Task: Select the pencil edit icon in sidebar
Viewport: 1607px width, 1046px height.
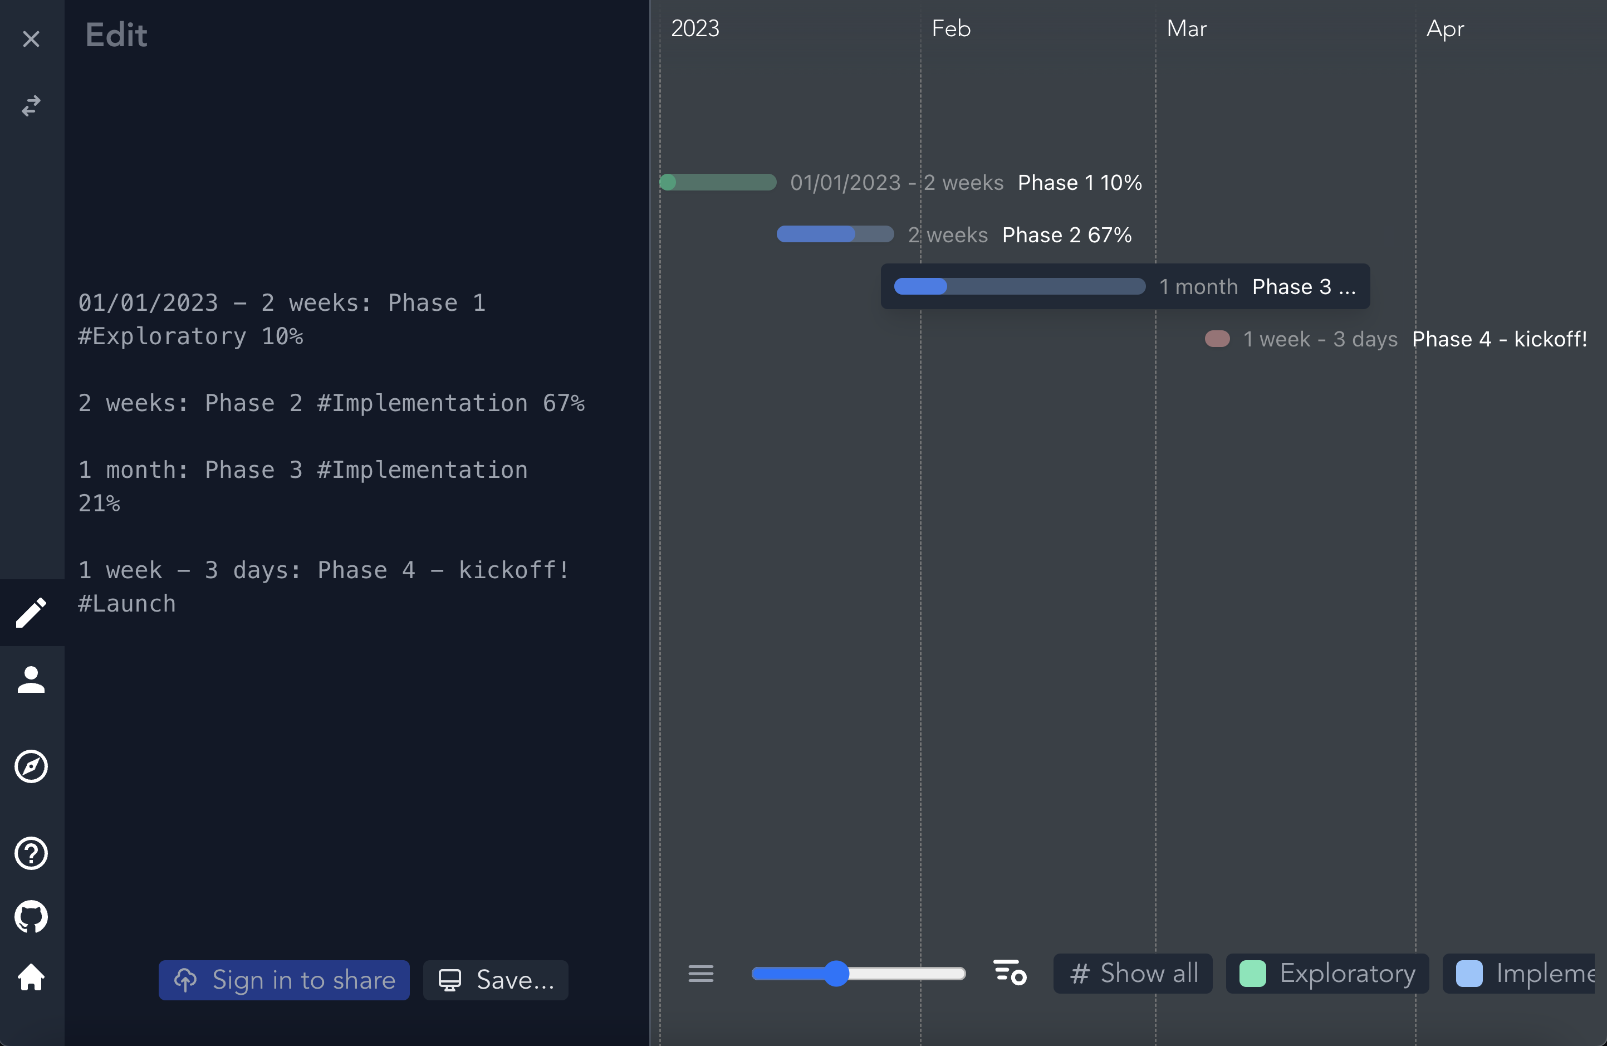Action: (x=31, y=612)
